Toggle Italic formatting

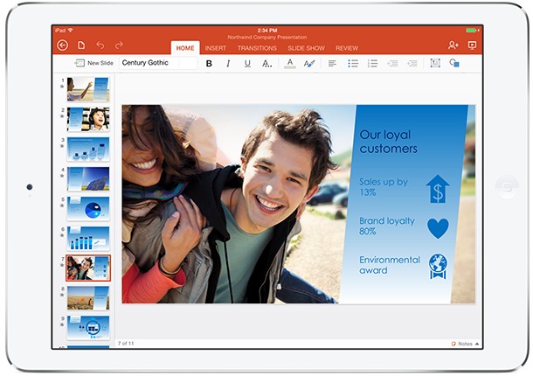(228, 63)
